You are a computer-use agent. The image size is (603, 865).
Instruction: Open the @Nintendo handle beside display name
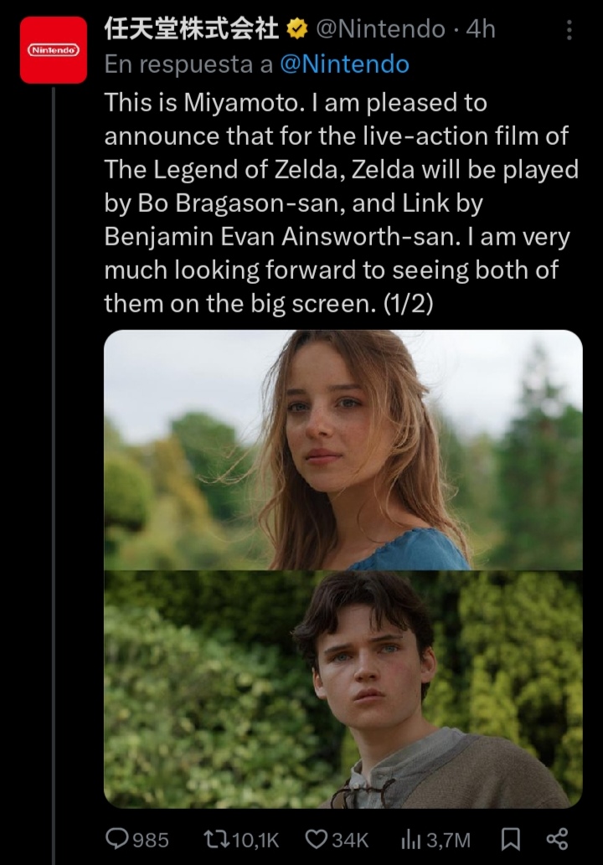tap(380, 29)
